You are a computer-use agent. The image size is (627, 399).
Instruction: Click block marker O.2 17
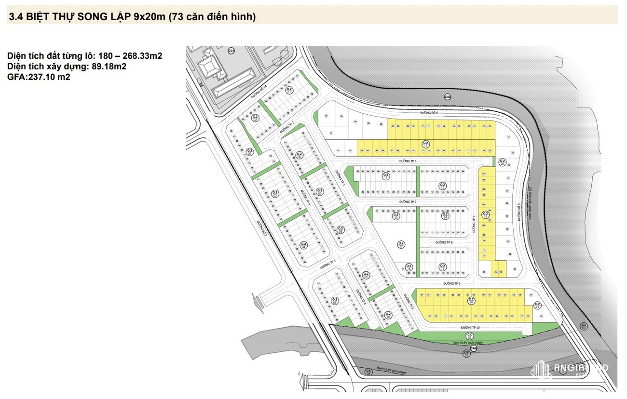pos(426,143)
